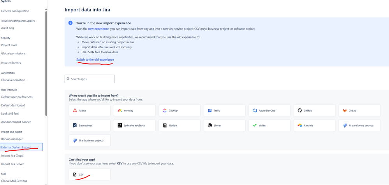Click the CSV file icon

[x=75, y=175]
